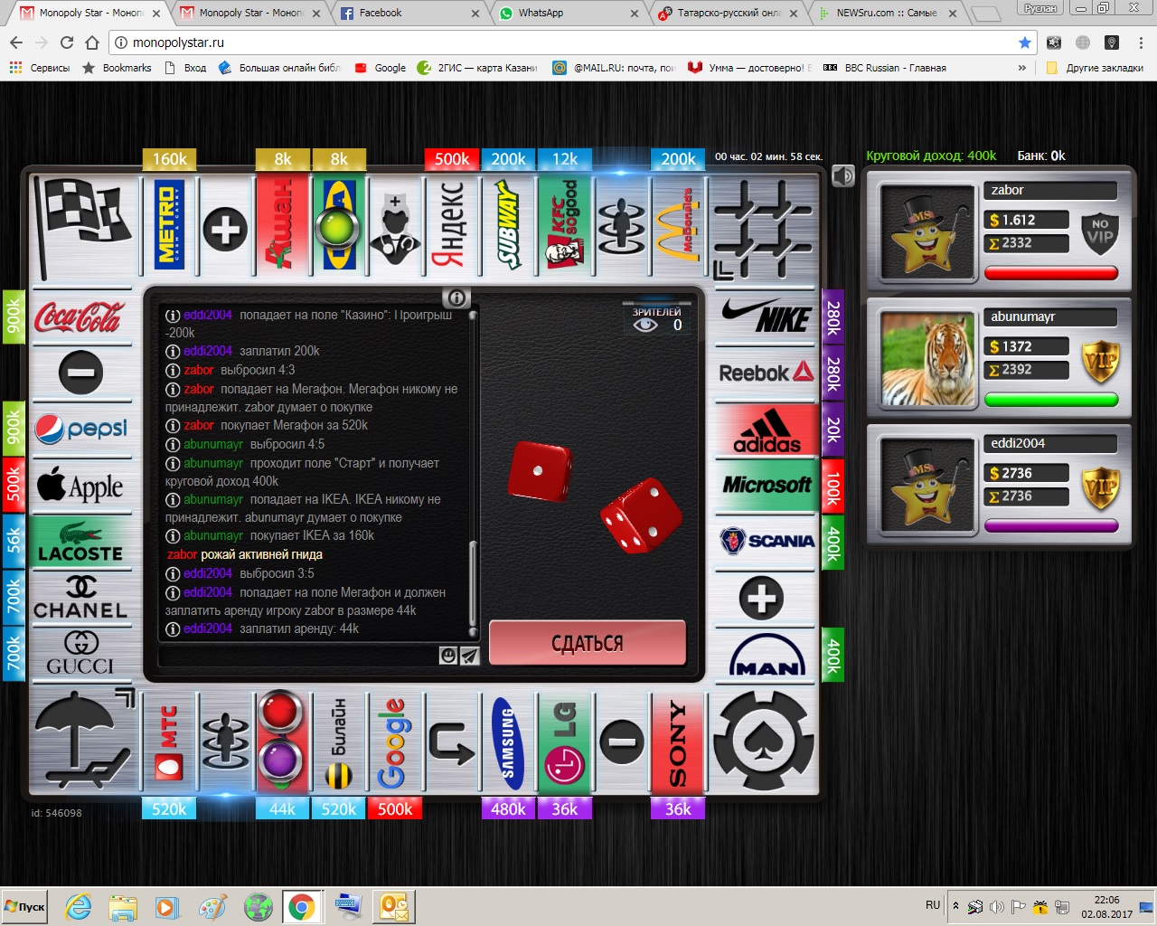
Task: Click the chat log scrollbar
Action: tap(472, 589)
